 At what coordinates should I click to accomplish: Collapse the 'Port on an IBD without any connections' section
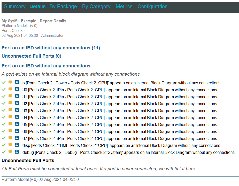[x=46, y=66]
